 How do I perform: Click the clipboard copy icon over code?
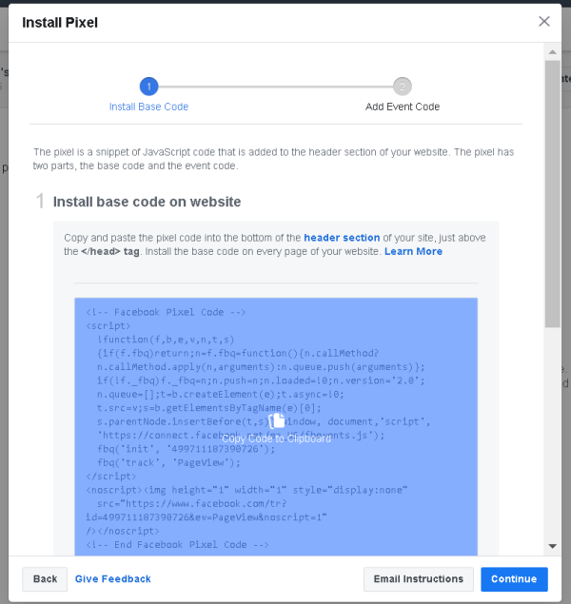[x=277, y=420]
